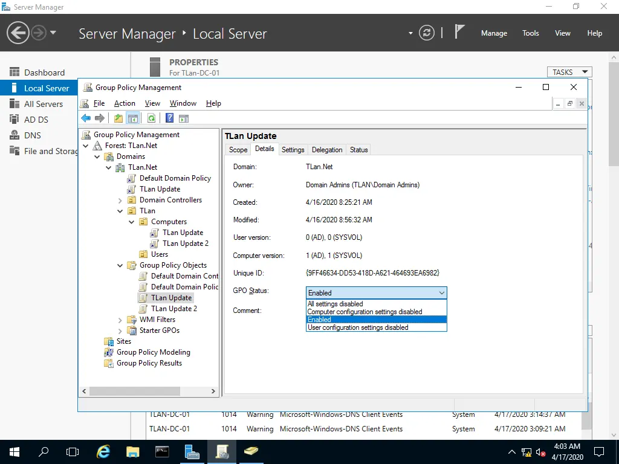Expand the Starter GPOs node

120,330
